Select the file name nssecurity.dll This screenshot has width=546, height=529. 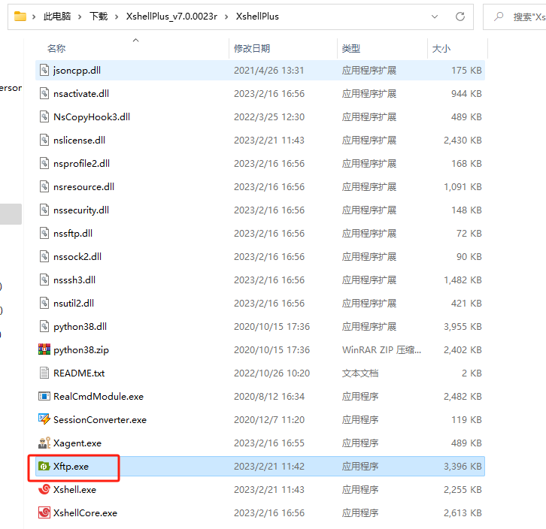coord(81,210)
